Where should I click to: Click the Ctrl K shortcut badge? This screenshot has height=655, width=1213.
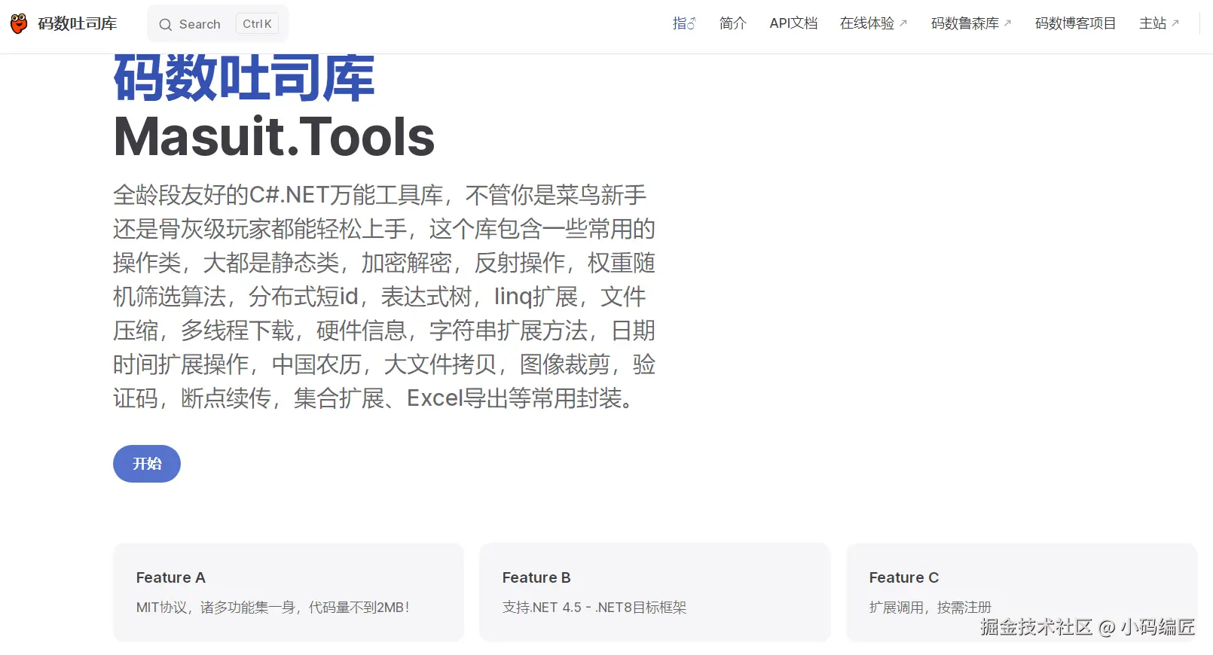tap(257, 24)
